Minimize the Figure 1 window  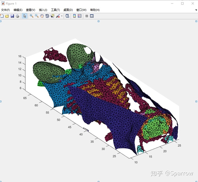(x=172, y=4)
